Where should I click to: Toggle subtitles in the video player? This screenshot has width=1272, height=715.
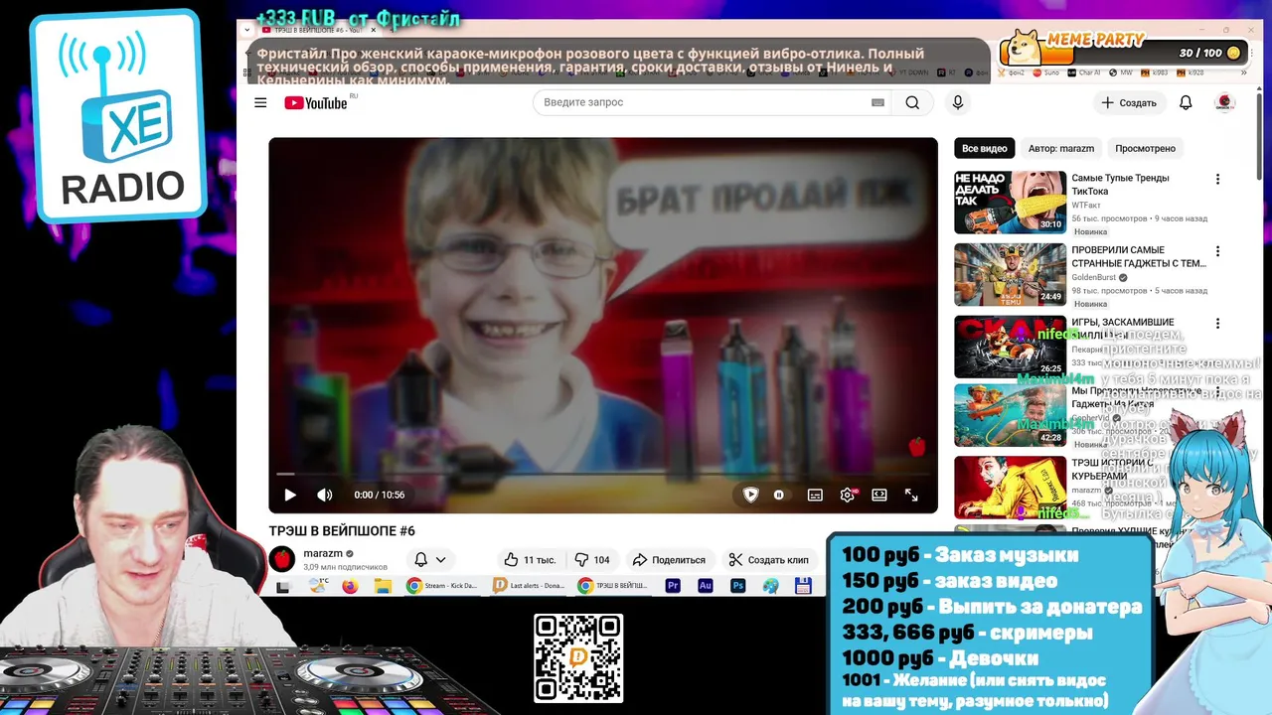[x=815, y=495]
